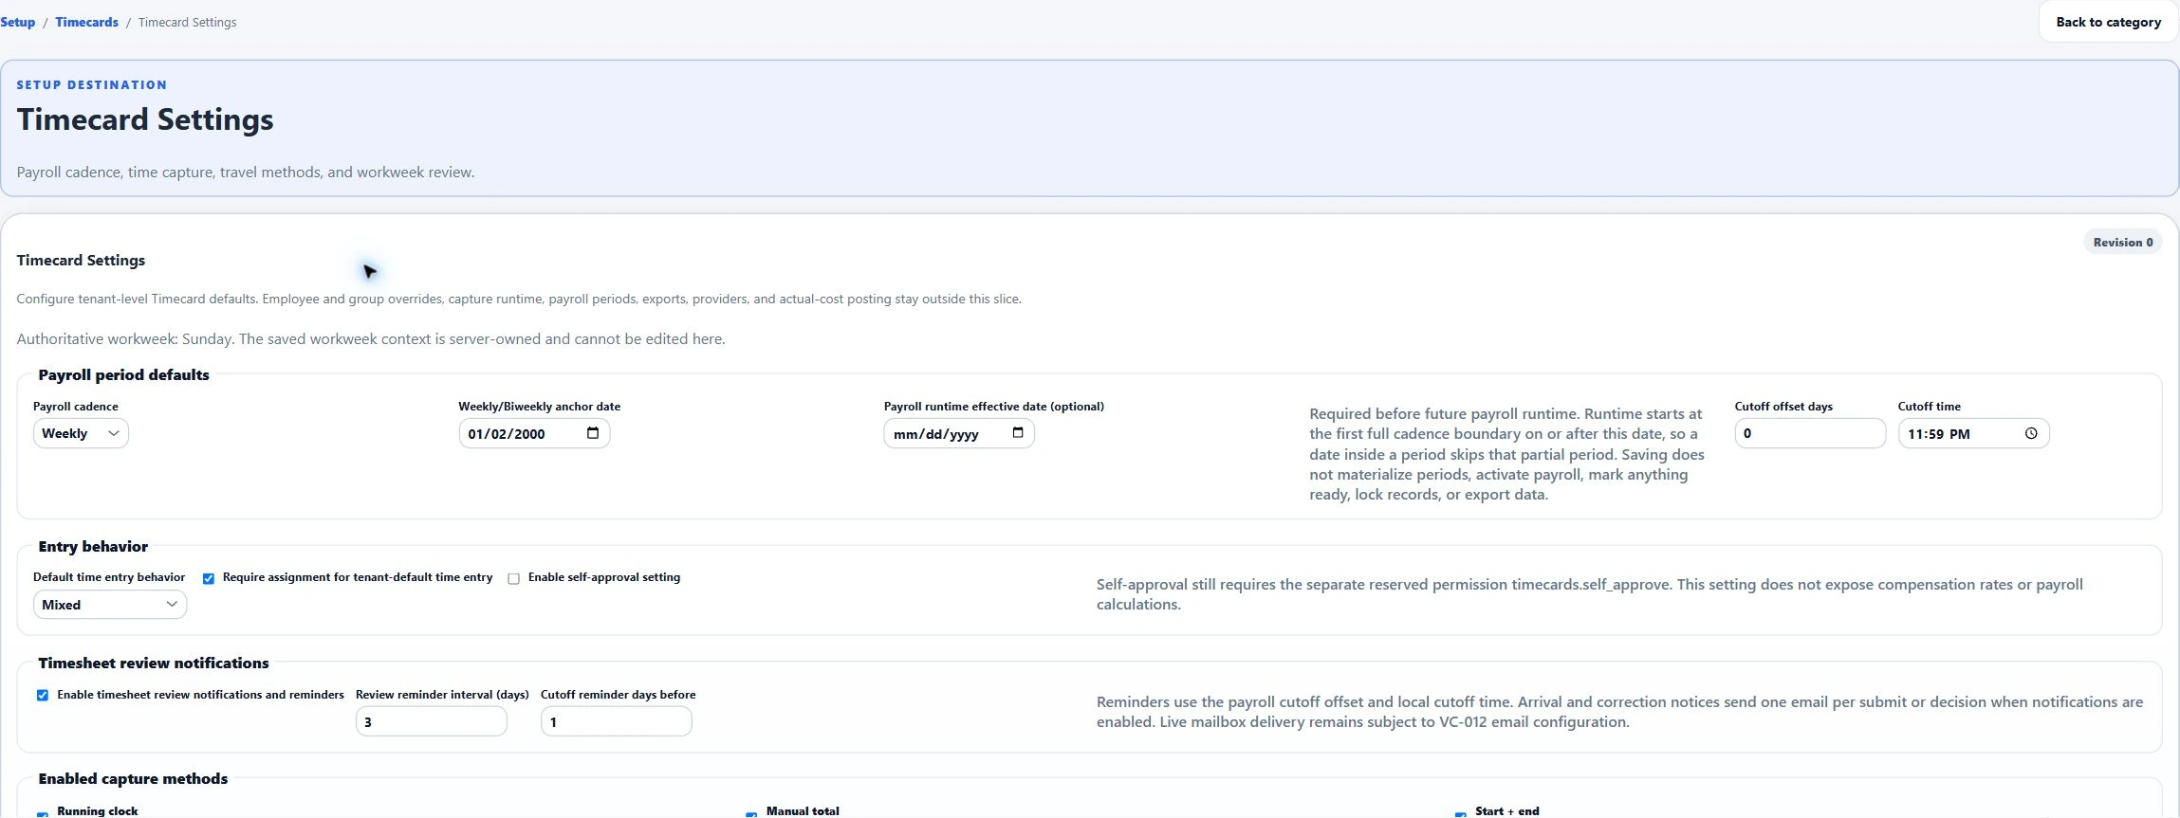The image size is (2180, 818).
Task: Click the Revision 0 badge
Action: (x=2123, y=242)
